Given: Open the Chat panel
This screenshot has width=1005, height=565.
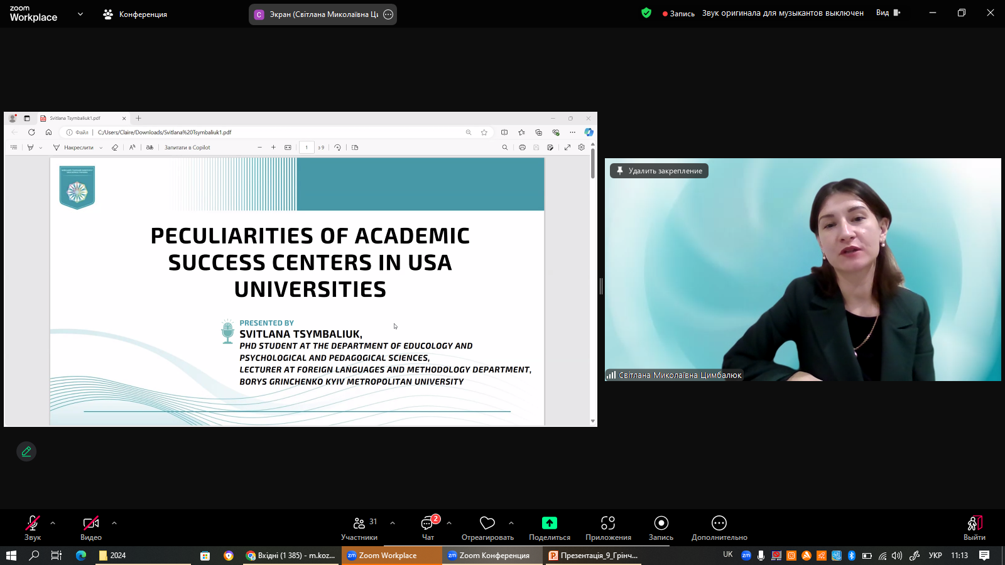Looking at the screenshot, I should coord(428,528).
